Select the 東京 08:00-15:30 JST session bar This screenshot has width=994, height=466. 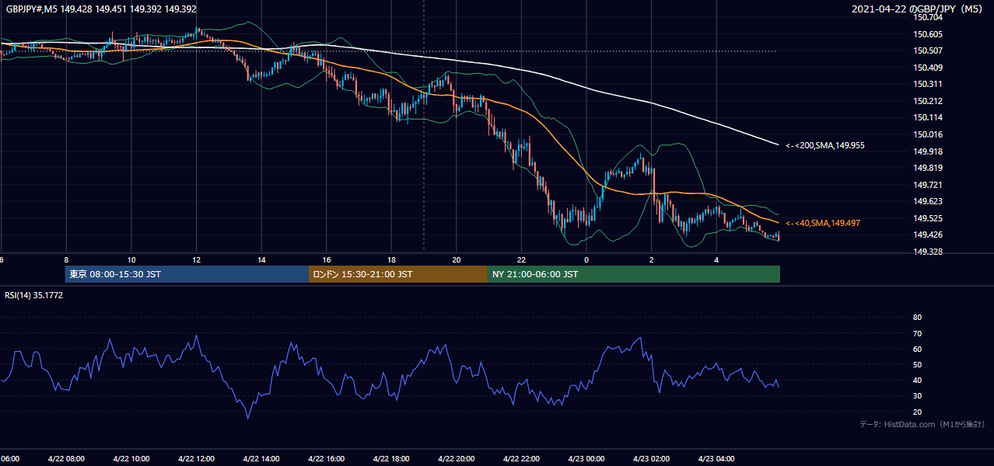coord(187,274)
